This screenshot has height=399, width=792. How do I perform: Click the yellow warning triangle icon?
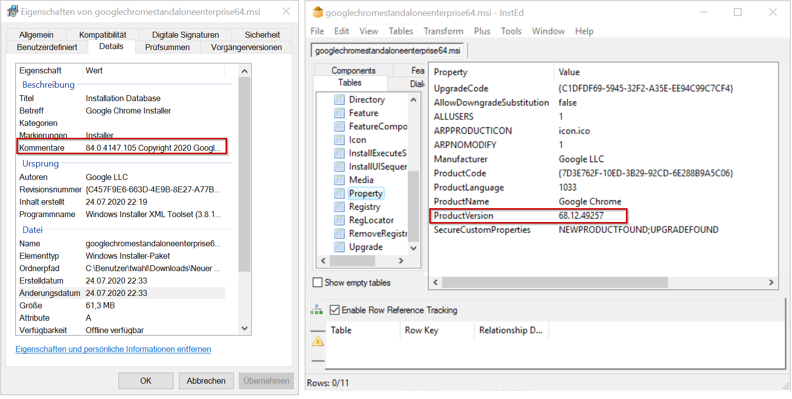318,341
